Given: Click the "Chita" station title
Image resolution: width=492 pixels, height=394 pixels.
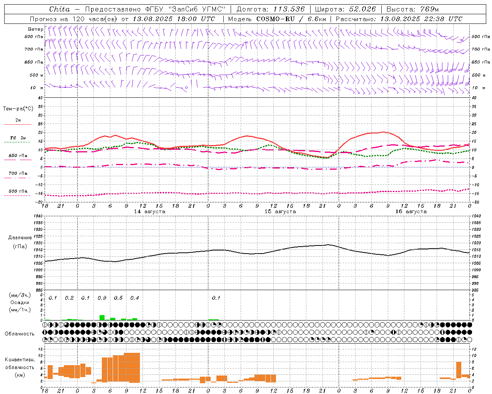Looking at the screenshot, I should tap(60, 9).
